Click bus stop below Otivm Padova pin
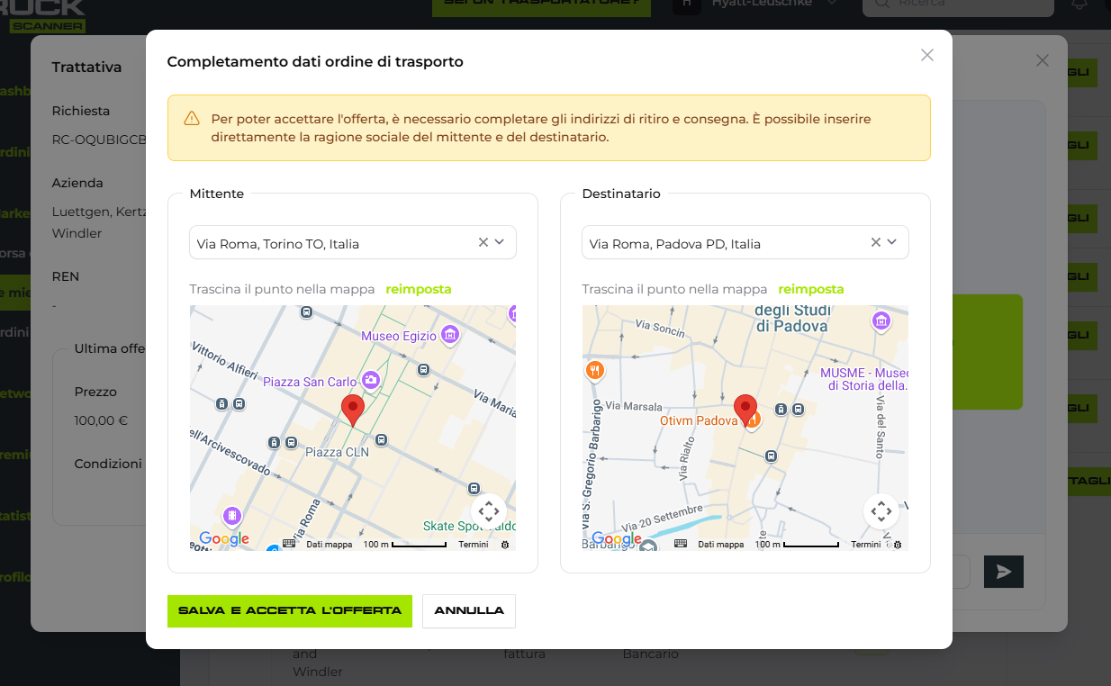Screen dimensions: 1111x686 [772, 456]
